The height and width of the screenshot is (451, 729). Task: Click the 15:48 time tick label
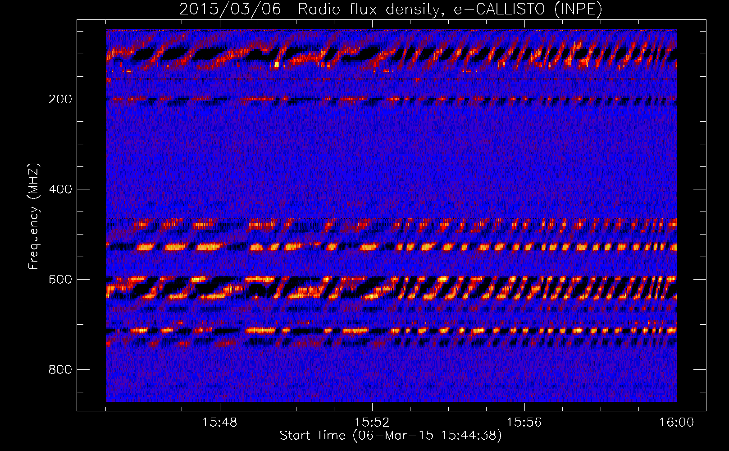(x=219, y=423)
